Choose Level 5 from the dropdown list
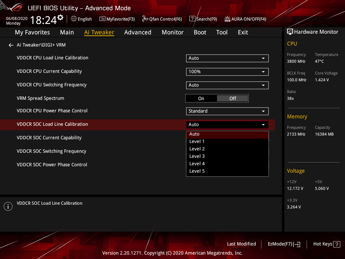Viewport: 345px width, 259px height. pyautogui.click(x=227, y=171)
